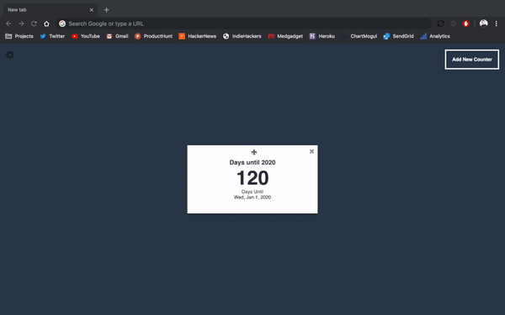Focus the Search Google or type a URL field
Image resolution: width=505 pixels, height=315 pixels.
[244, 24]
